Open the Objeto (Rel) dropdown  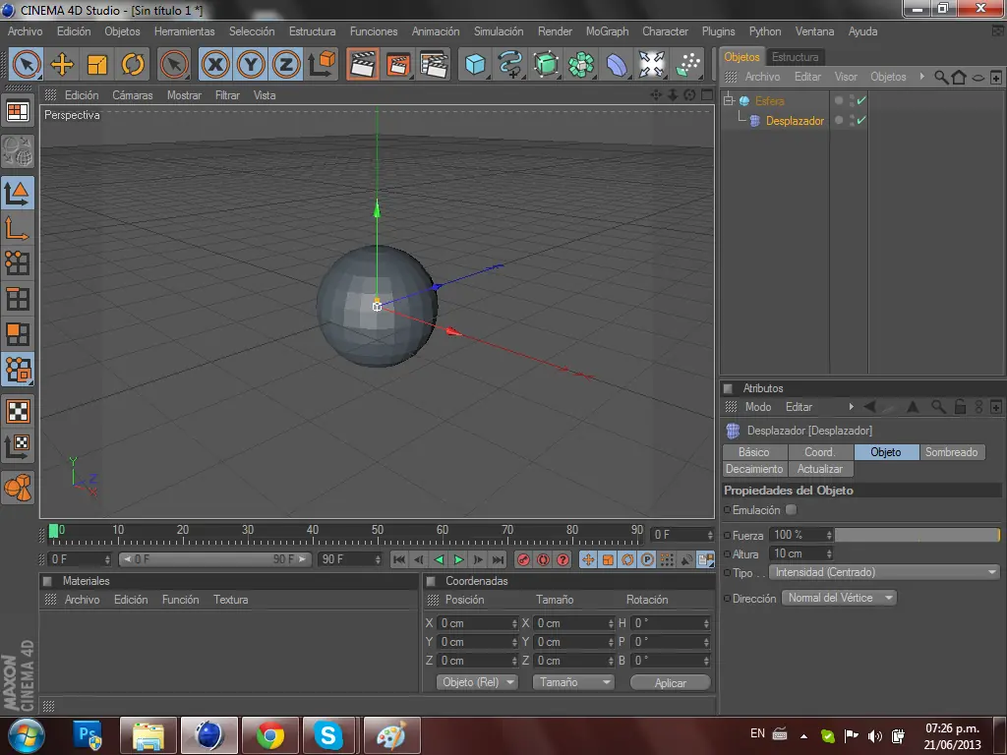477,682
